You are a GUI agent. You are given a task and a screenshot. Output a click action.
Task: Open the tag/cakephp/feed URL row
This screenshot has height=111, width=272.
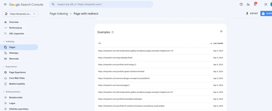pyautogui.click(x=160, y=58)
